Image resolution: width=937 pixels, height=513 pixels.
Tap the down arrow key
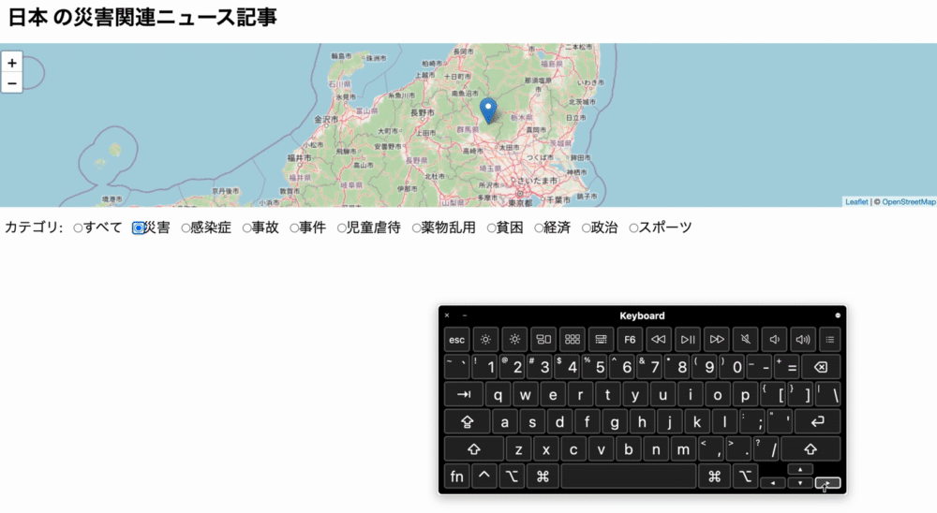800,482
